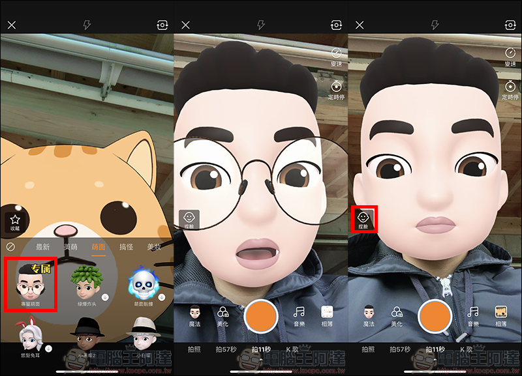The image size is (522, 376).
Task: Open 變速 speed control in right screen
Action: tap(510, 56)
